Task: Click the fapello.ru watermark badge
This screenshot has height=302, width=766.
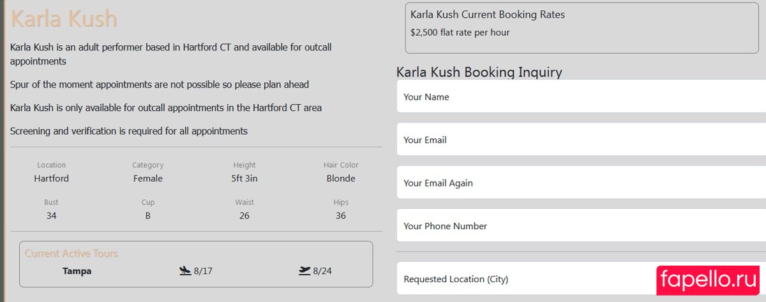Action: tap(708, 280)
